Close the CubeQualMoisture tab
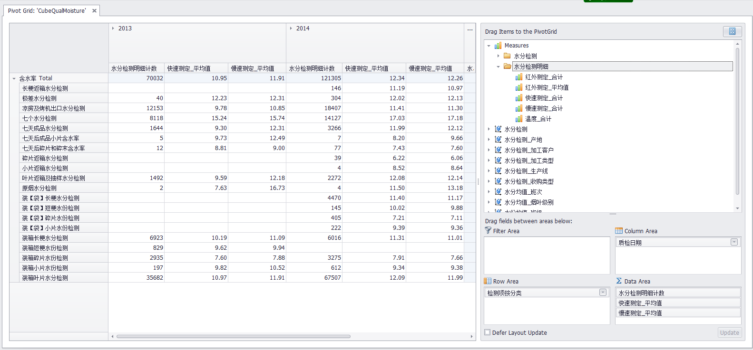753x350 pixels. (94, 10)
